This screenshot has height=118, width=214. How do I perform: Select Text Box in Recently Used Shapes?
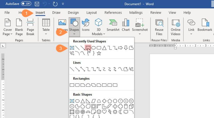pyautogui.click(x=72, y=48)
